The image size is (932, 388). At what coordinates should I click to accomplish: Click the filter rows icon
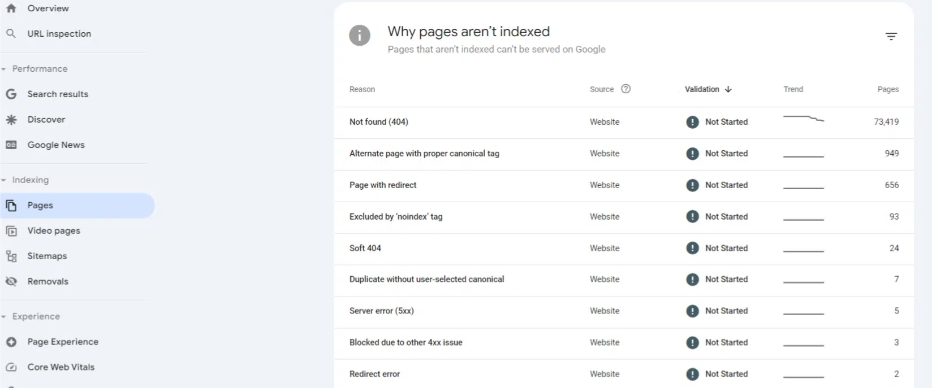coord(891,37)
